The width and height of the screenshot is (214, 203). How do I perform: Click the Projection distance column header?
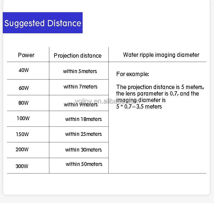[x=77, y=55]
